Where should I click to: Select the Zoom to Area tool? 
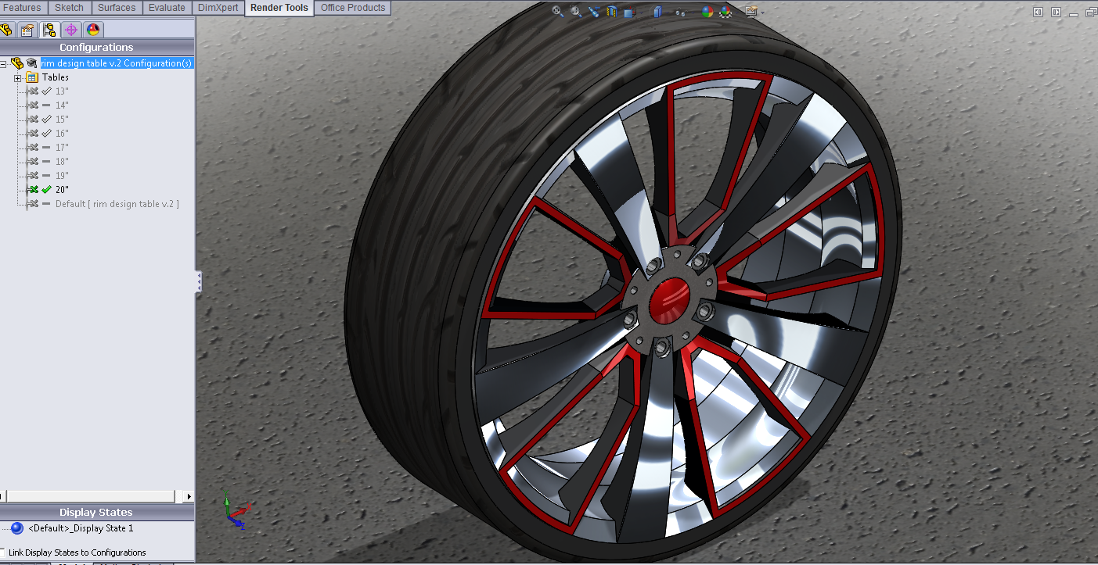click(576, 11)
